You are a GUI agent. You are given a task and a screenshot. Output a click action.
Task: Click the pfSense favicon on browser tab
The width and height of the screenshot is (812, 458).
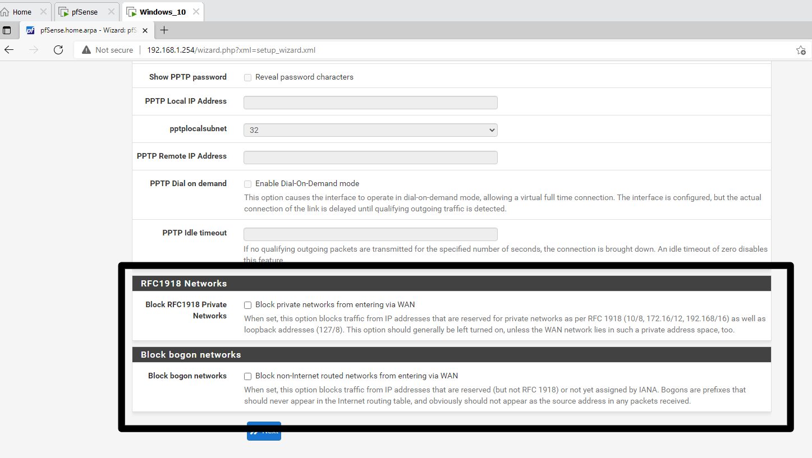tap(31, 30)
